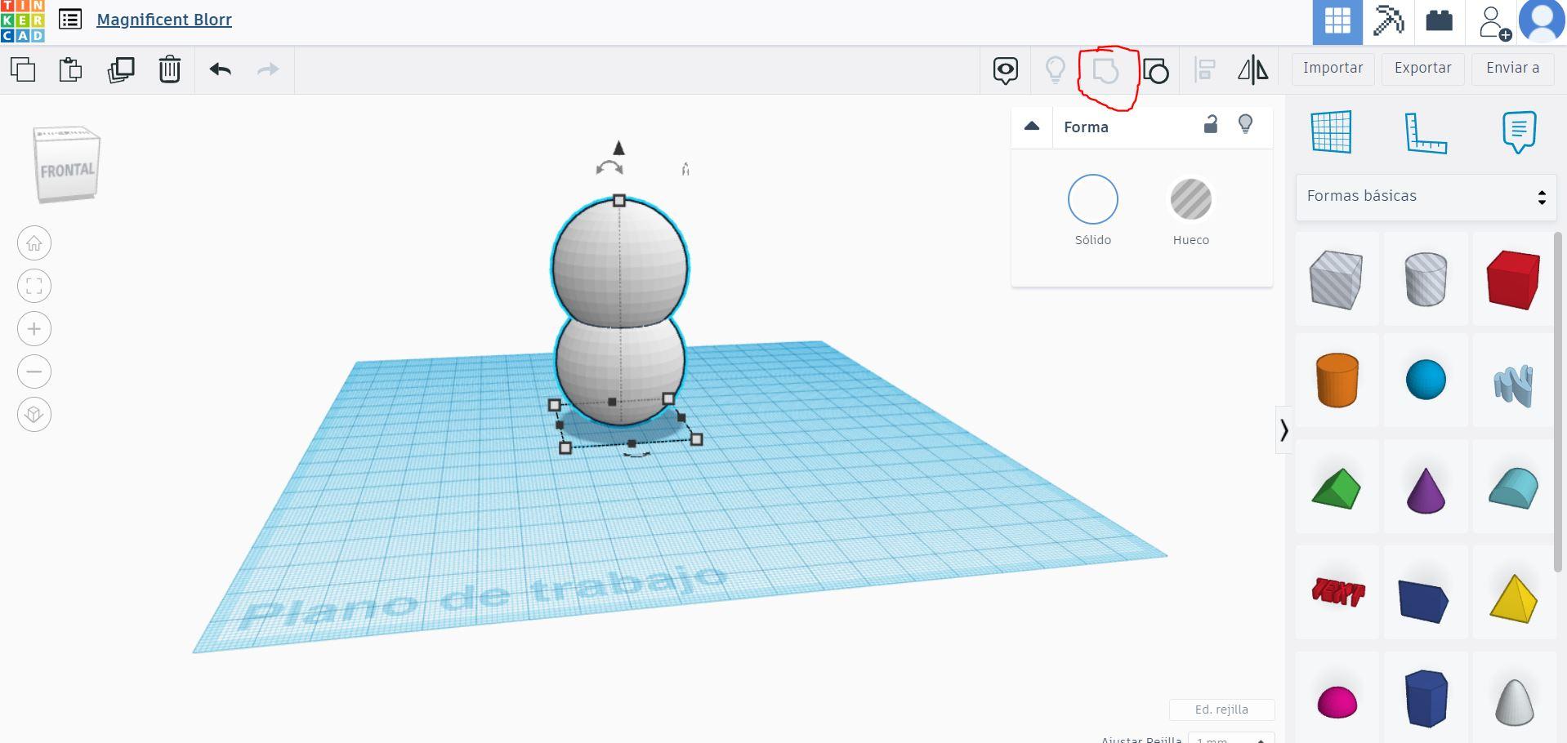
Task: Pick the striped hole box shape
Action: point(1337,279)
